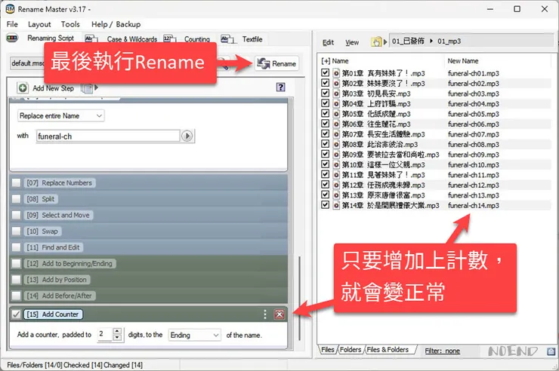The width and height of the screenshot is (559, 371).
Task: Click the file icon of 第14章 mp3
Action: point(336,205)
